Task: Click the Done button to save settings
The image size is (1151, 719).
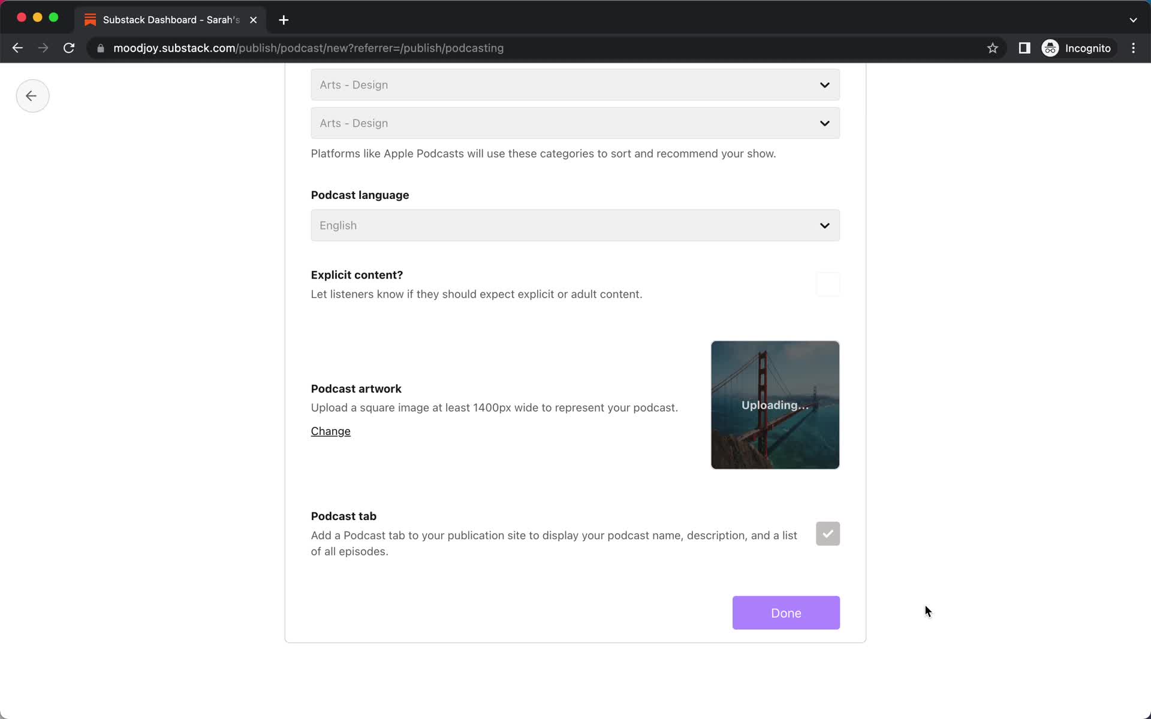Action: 787,612
